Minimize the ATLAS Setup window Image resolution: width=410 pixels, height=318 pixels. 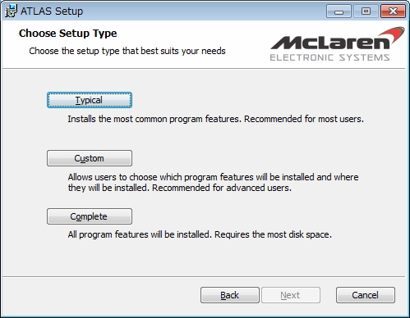click(x=339, y=11)
